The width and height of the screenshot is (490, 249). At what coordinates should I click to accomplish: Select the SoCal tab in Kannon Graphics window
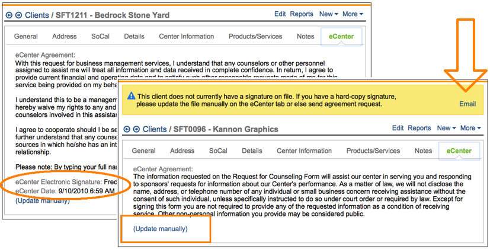pos(218,151)
